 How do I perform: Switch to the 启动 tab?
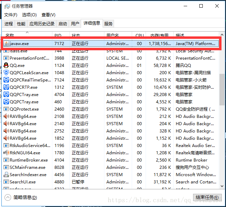[x=62, y=24]
